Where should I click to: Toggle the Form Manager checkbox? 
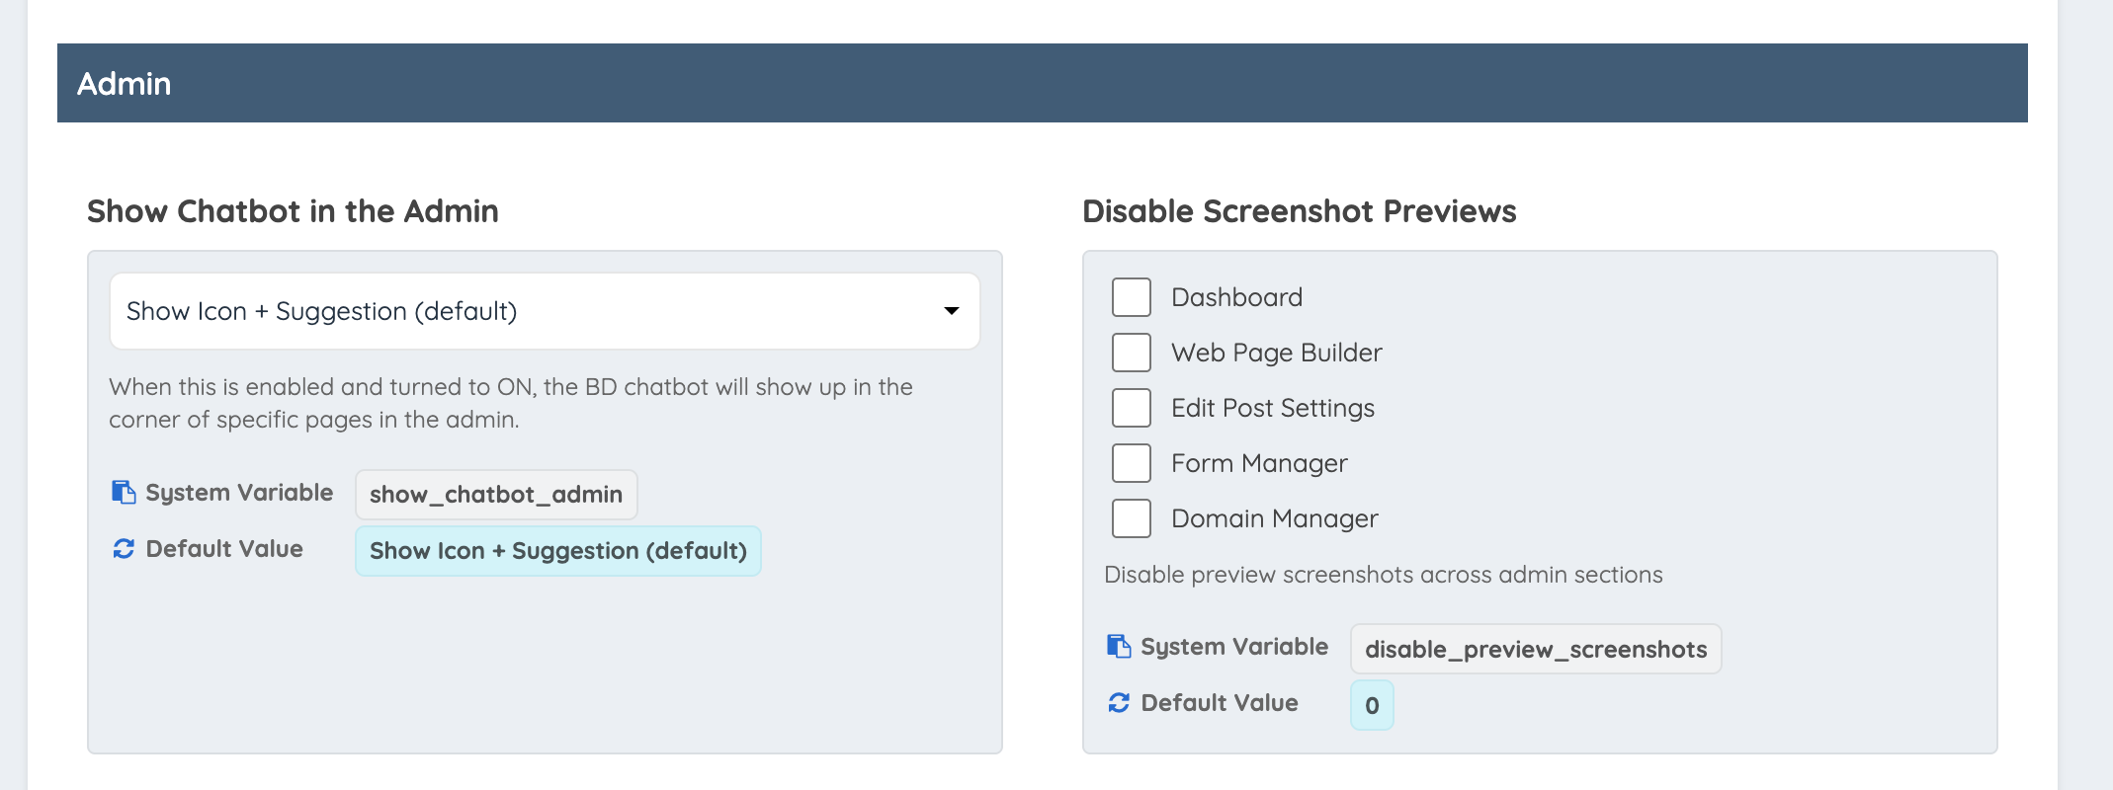pyautogui.click(x=1132, y=463)
